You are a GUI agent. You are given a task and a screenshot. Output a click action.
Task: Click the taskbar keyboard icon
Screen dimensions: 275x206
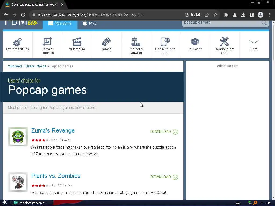(238, 203)
